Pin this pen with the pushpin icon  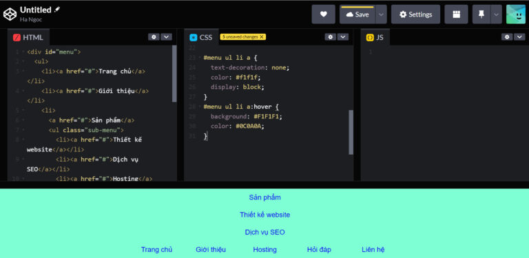[481, 14]
